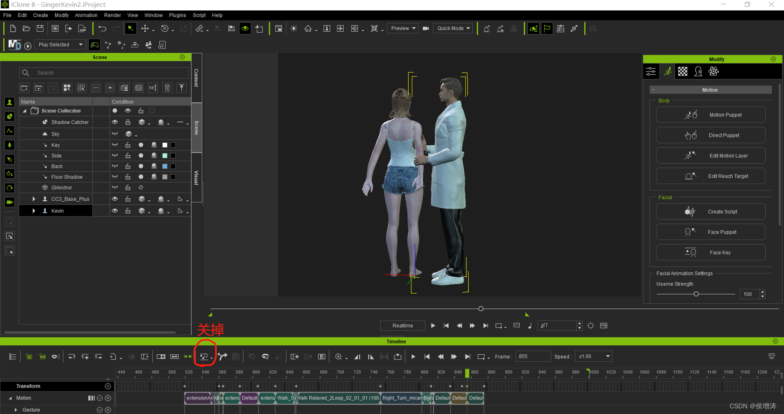
Task: Open the Script menu
Action: pyautogui.click(x=199, y=15)
